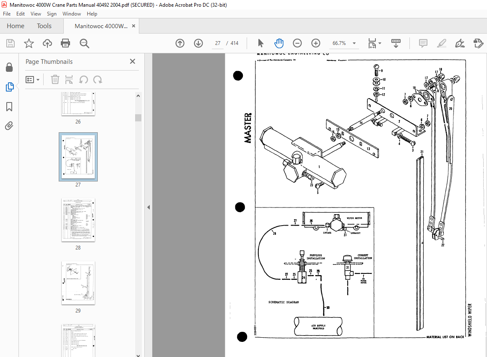Screen dimensions: 487x357
Task: Toggle the Page Thumbnails sidebar icon
Action: pyautogui.click(x=9, y=87)
